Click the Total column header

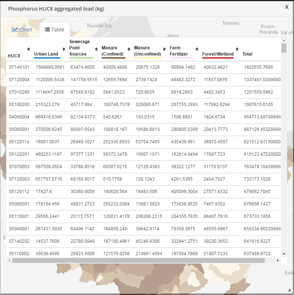(x=248, y=54)
